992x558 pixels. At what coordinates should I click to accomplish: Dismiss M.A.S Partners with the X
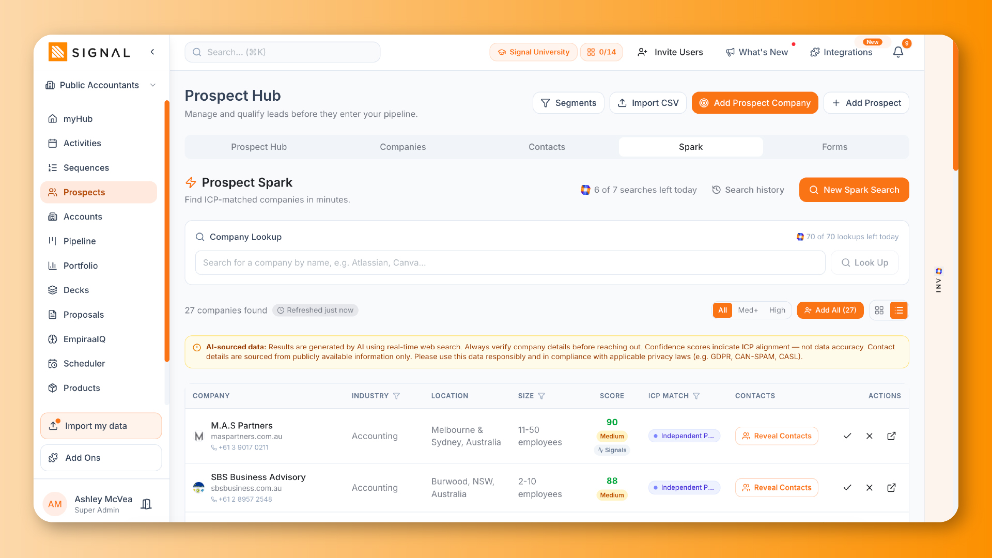(870, 436)
